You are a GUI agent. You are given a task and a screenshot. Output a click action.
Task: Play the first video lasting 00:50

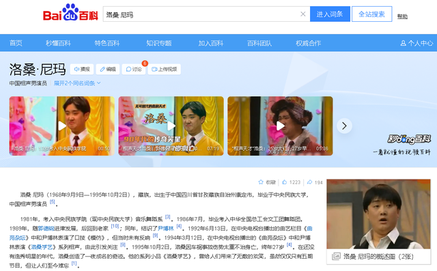click(62, 126)
